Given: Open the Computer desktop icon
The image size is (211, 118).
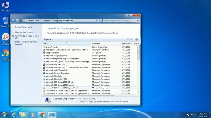Looking at the screenshot, I should [6, 6].
